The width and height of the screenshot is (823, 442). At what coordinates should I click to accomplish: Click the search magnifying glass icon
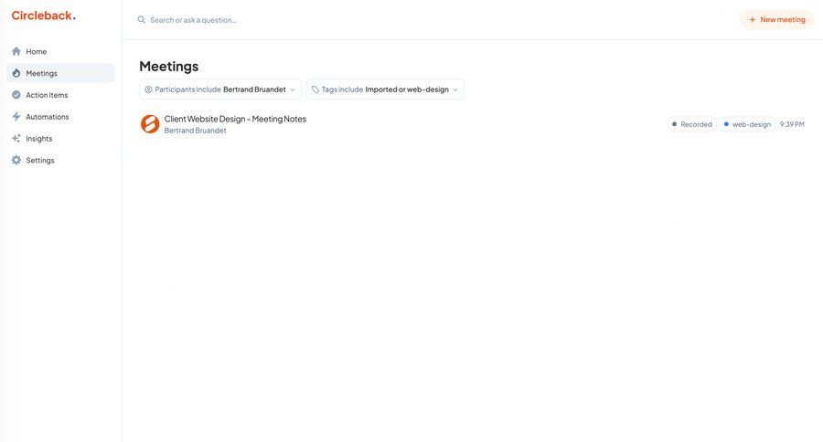coord(142,20)
